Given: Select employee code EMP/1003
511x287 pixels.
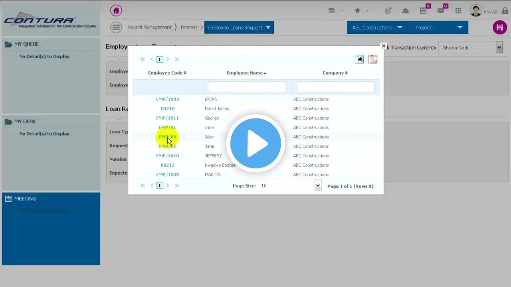Looking at the screenshot, I should coord(167,99).
